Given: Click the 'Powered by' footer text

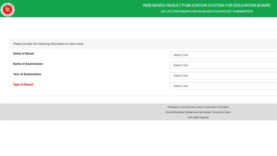Looking at the screenshot, I should coord(174,107).
